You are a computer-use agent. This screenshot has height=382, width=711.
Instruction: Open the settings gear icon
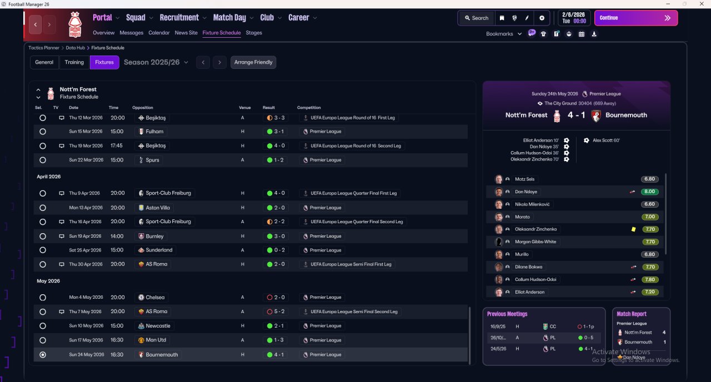[x=542, y=18]
